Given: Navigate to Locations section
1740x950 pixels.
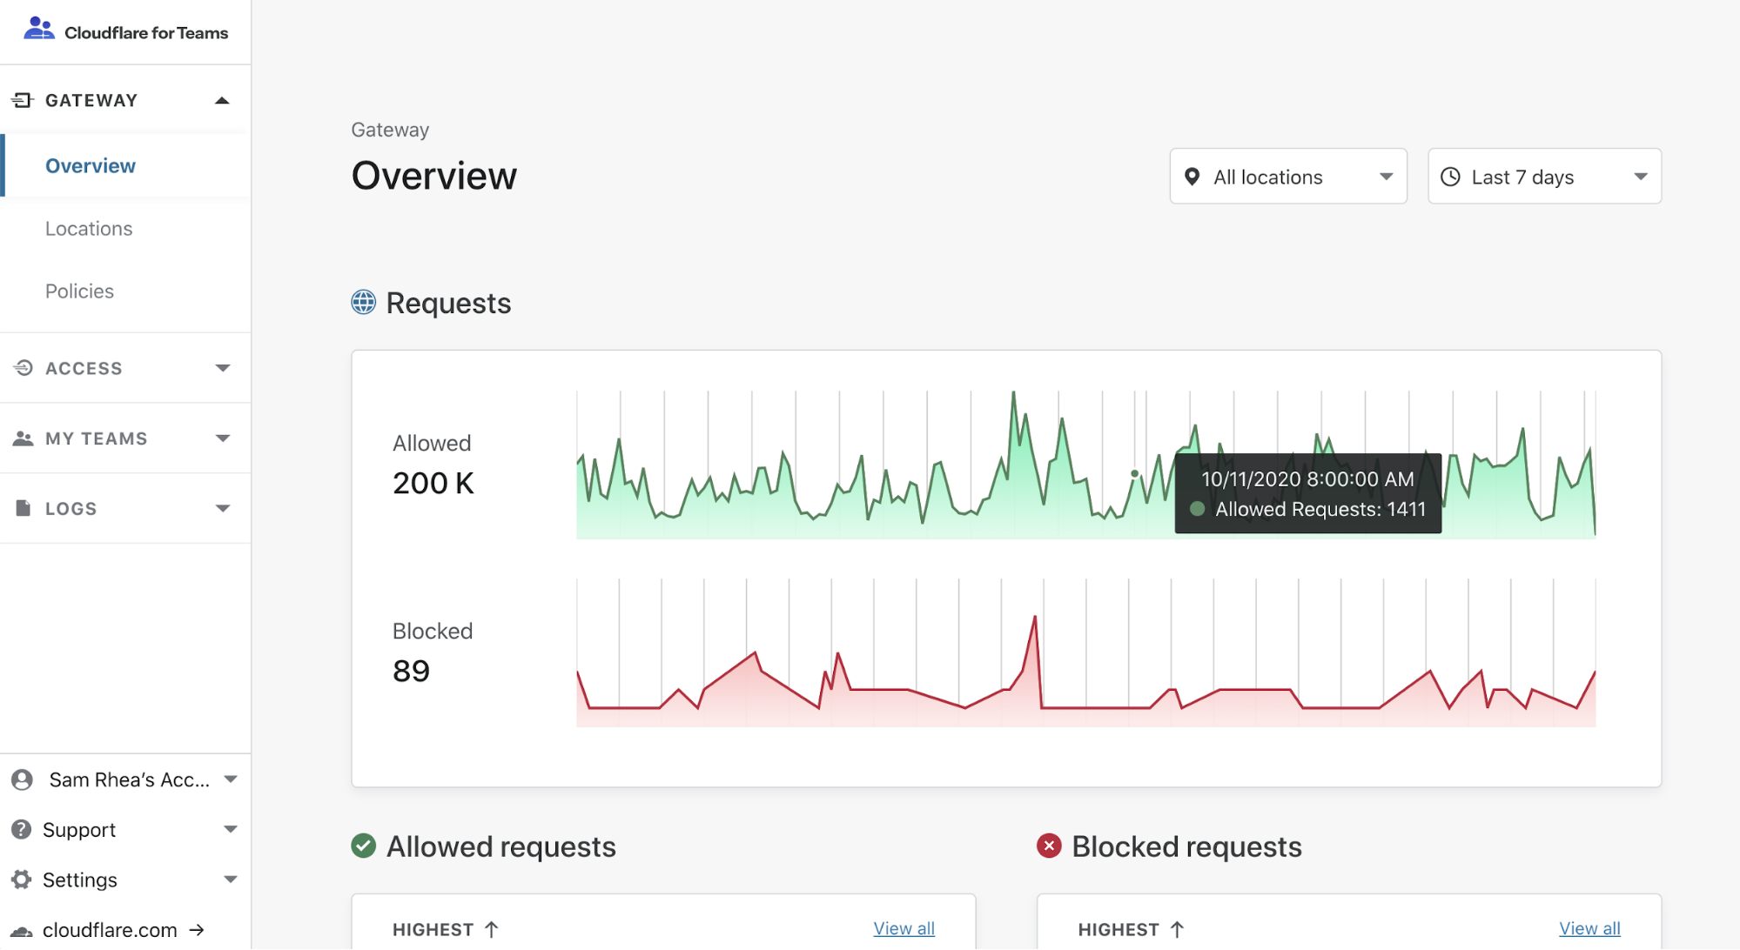Looking at the screenshot, I should (x=89, y=228).
